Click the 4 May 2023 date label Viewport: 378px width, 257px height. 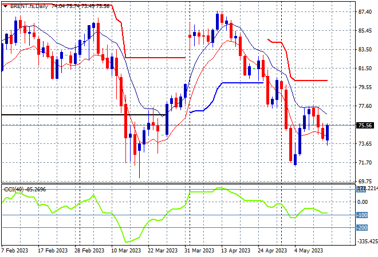309,251
